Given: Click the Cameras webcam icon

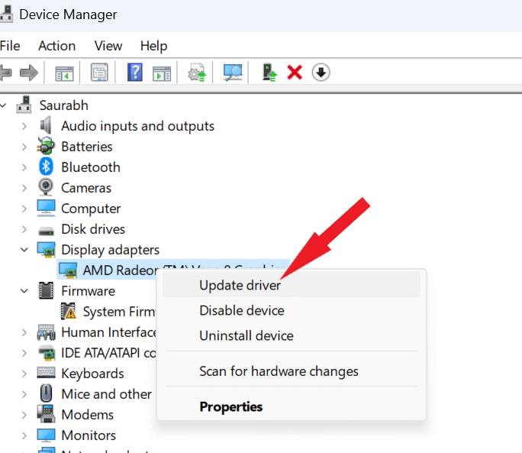Looking at the screenshot, I should click(x=46, y=187).
